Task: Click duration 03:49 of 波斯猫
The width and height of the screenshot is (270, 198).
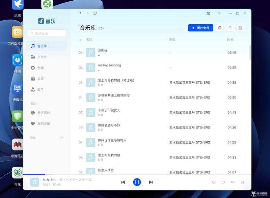Action: (232, 53)
